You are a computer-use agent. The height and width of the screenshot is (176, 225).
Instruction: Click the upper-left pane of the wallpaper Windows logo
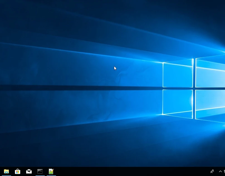(x=178, y=75)
